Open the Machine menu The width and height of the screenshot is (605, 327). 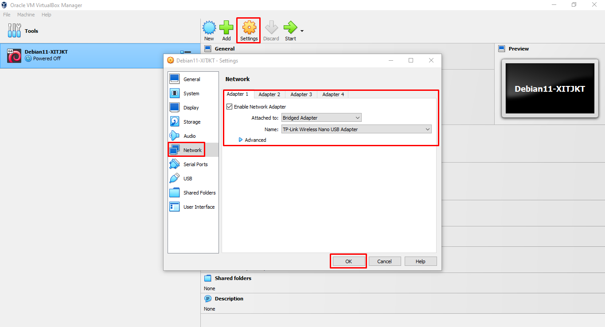coord(26,15)
